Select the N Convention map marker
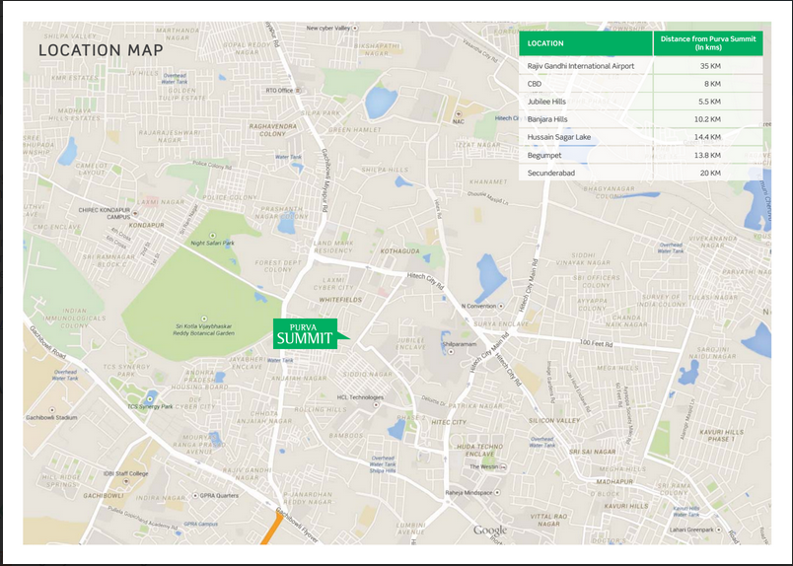The width and height of the screenshot is (793, 566). coord(501,306)
